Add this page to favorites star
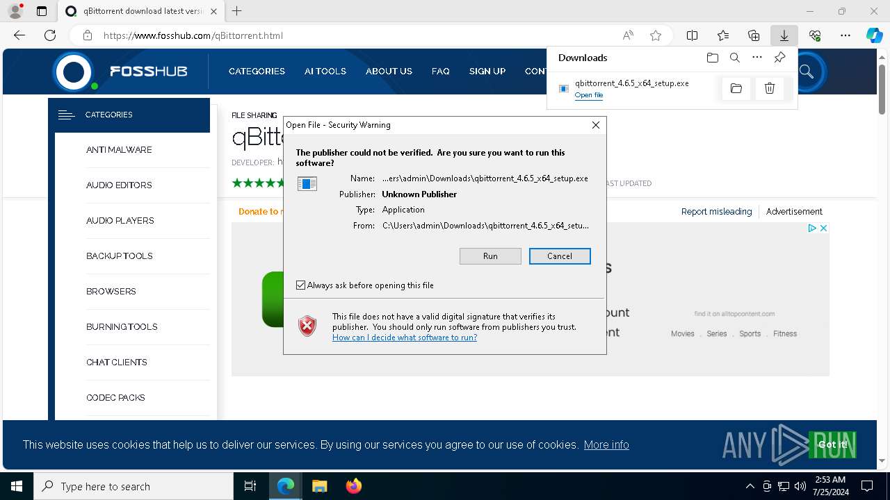 point(656,35)
